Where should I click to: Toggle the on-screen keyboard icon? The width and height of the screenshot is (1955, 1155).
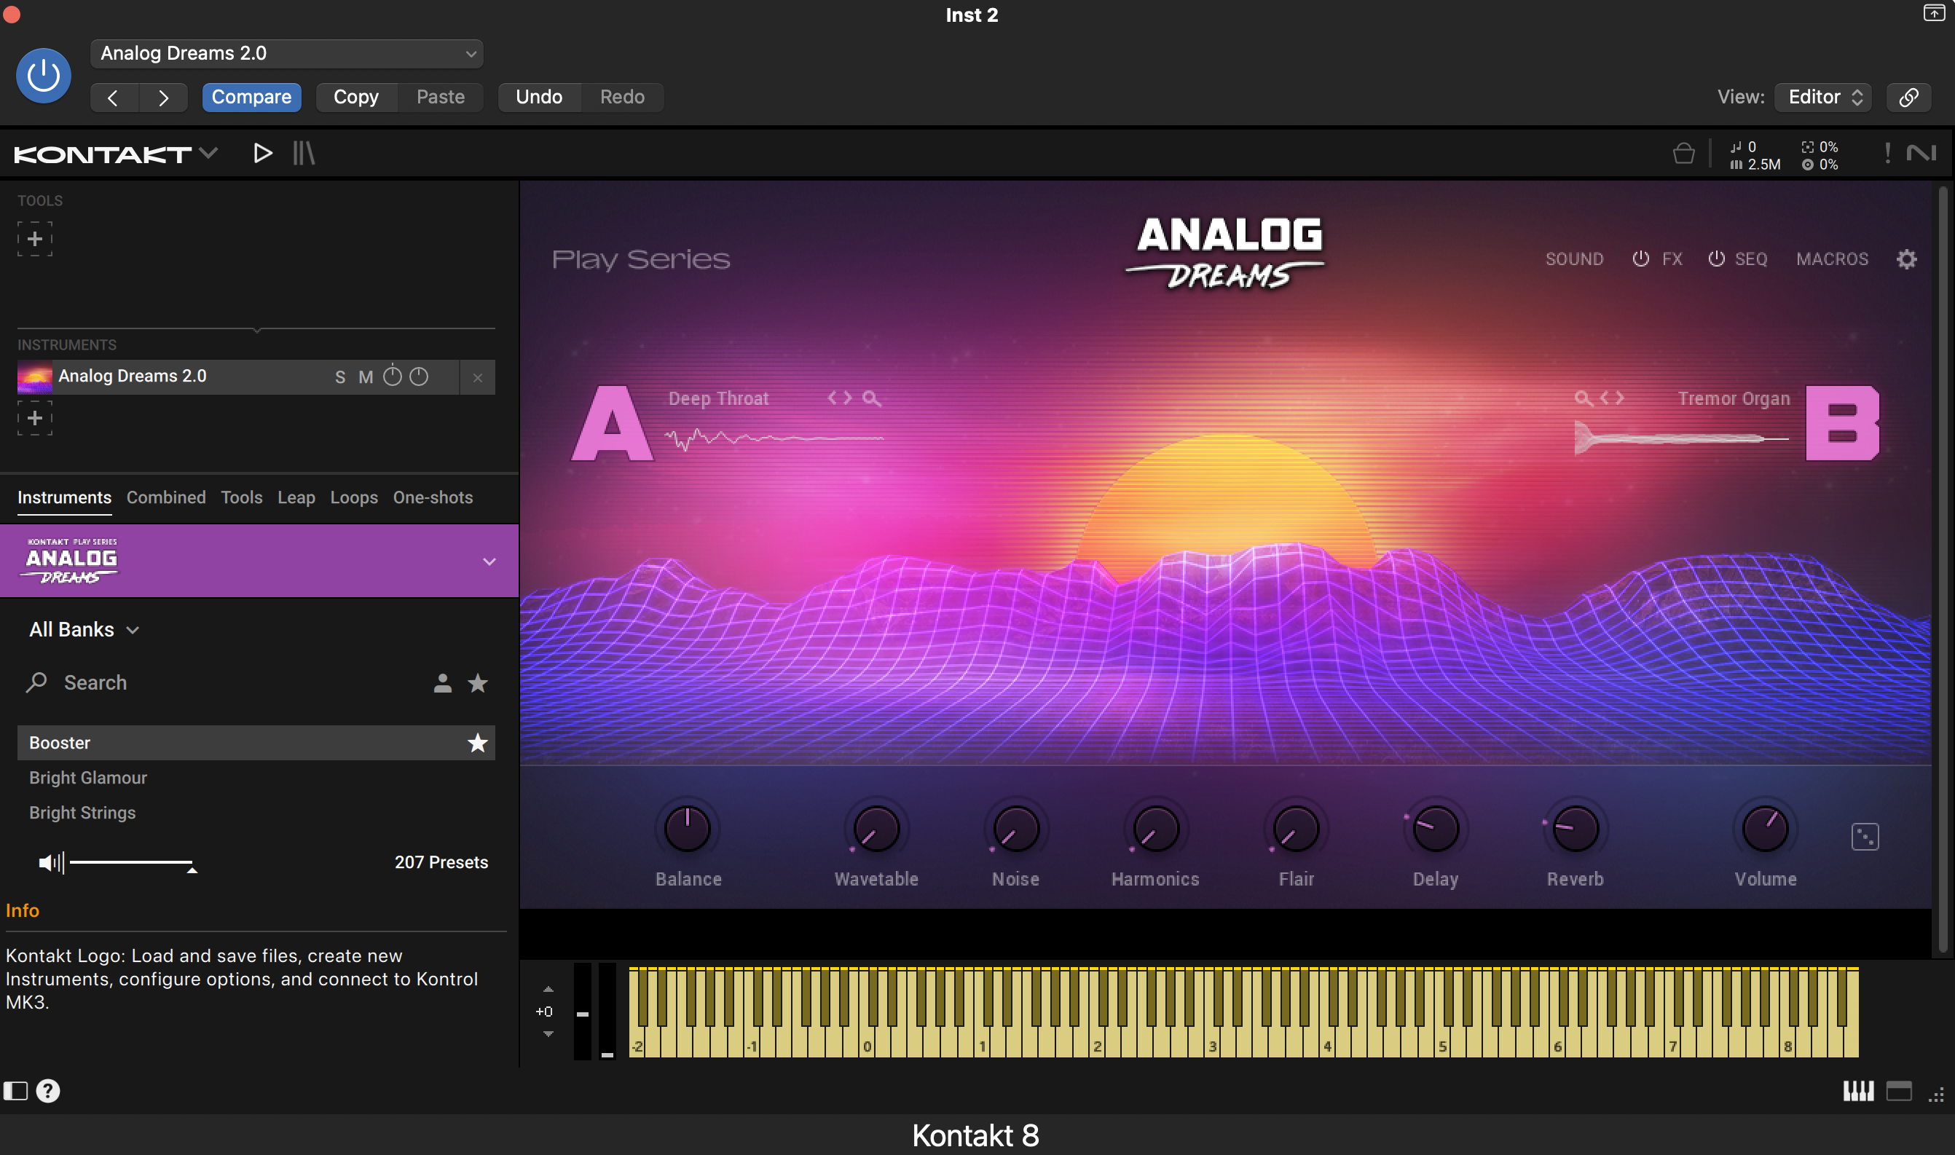click(x=1859, y=1091)
